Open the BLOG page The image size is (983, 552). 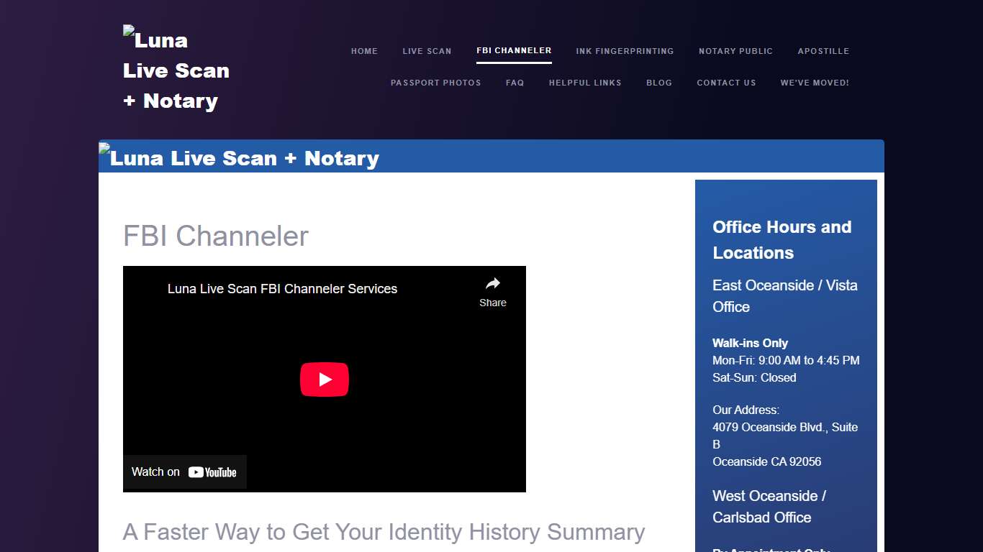(x=659, y=83)
